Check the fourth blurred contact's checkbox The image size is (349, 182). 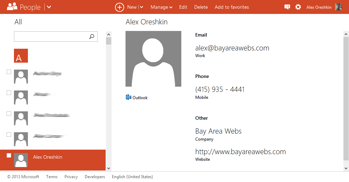point(9,134)
